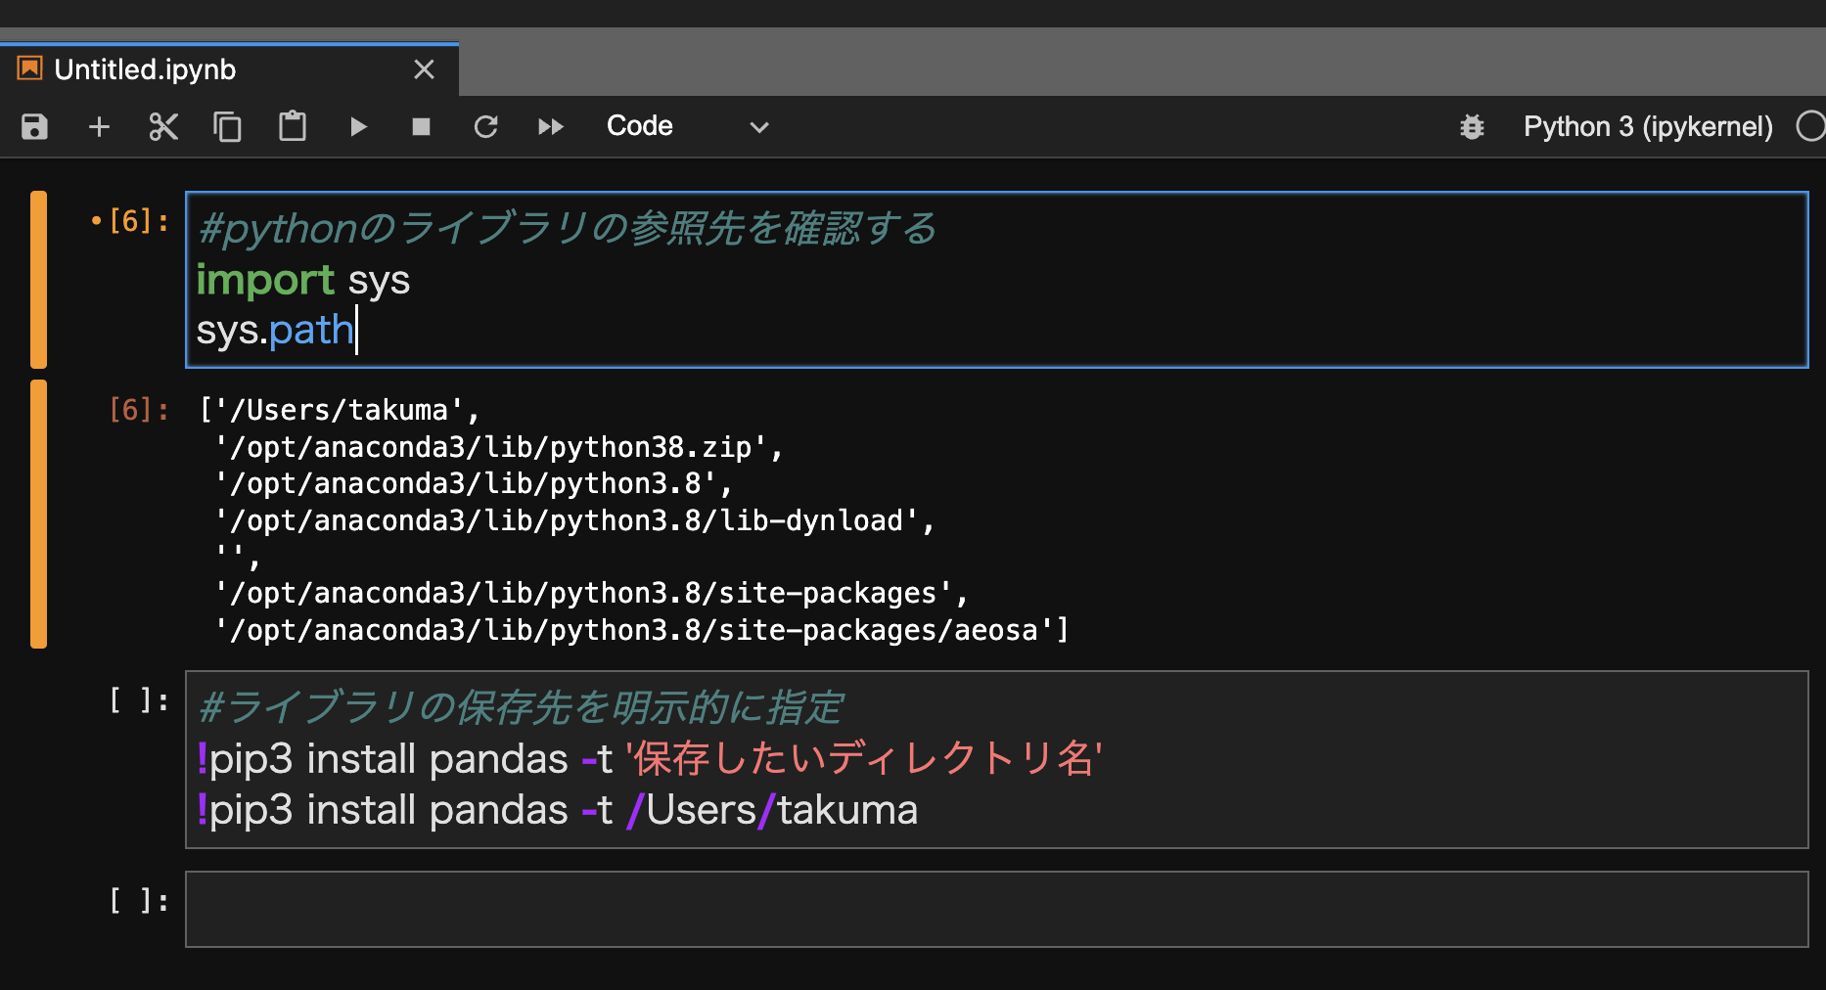This screenshot has width=1826, height=990.
Task: Click the kernel status indicator circle
Action: 1811,127
